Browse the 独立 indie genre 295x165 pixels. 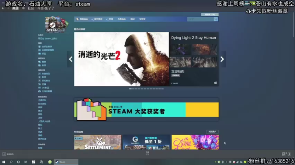tap(40, 128)
